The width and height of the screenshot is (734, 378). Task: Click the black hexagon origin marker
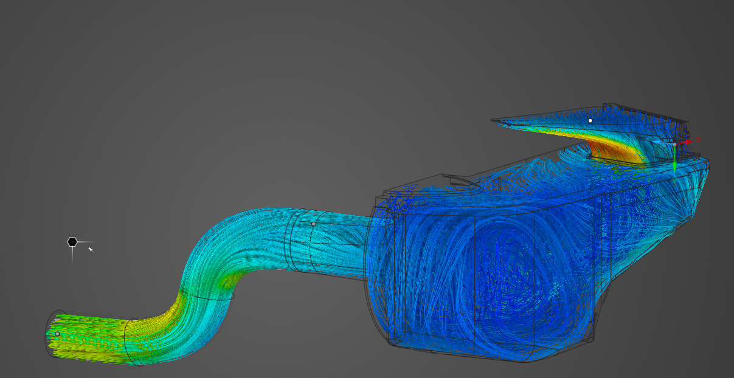coord(72,242)
